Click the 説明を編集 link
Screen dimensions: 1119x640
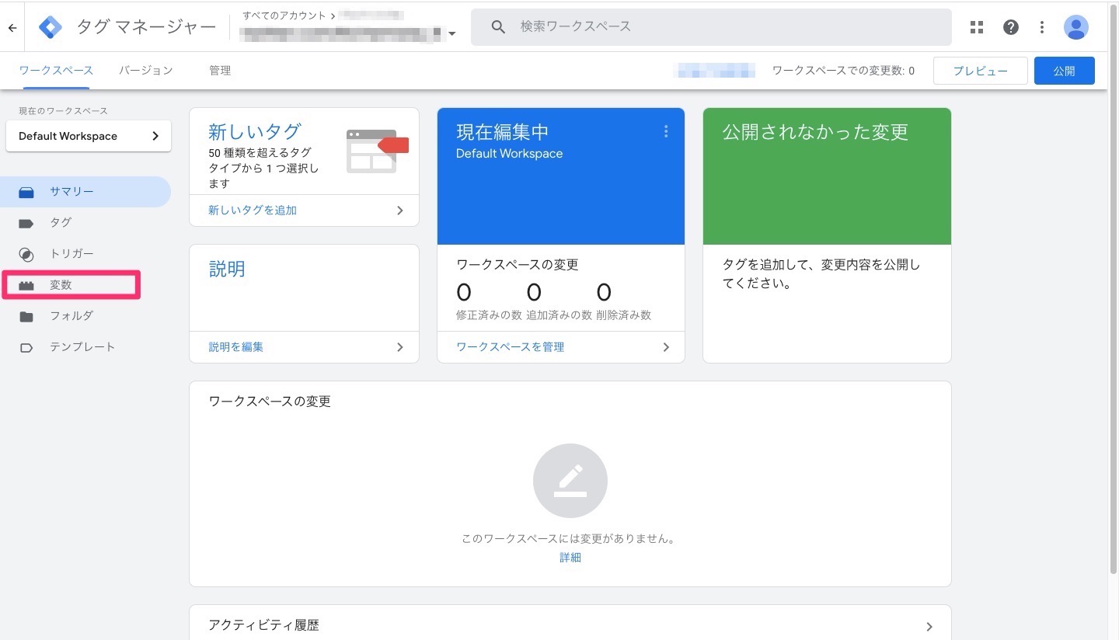(x=236, y=347)
